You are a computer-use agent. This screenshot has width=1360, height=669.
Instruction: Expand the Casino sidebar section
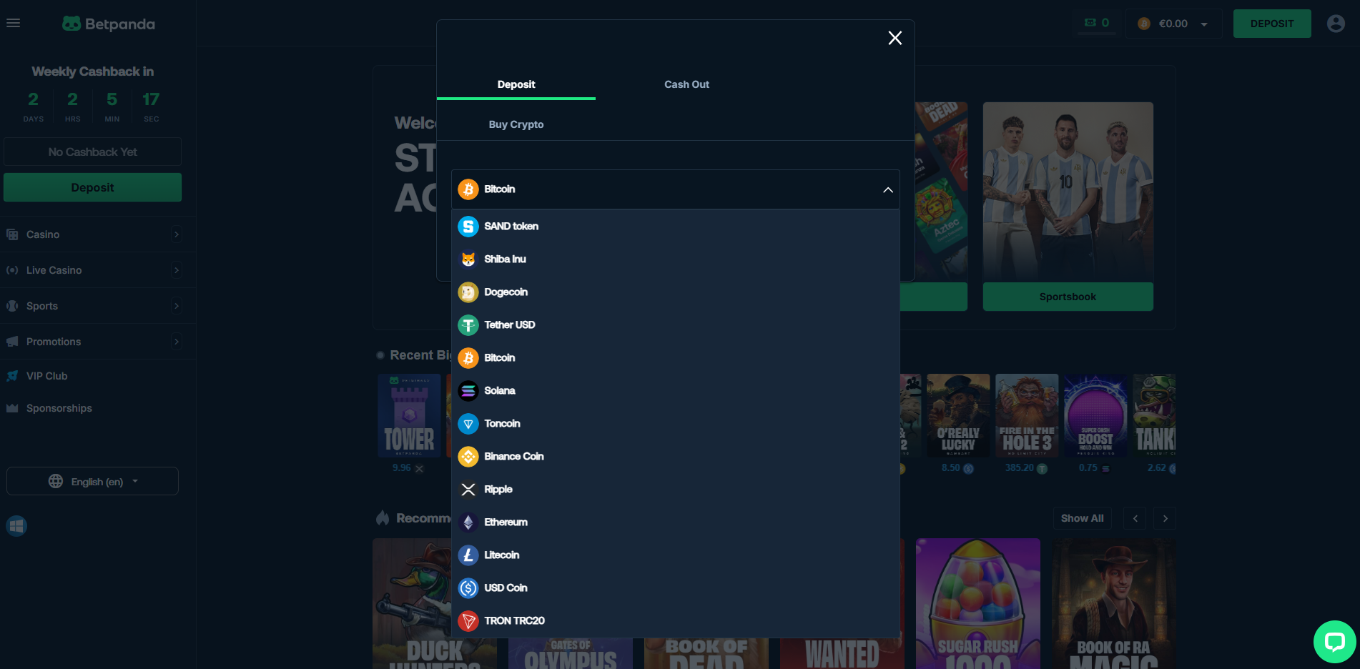(177, 234)
